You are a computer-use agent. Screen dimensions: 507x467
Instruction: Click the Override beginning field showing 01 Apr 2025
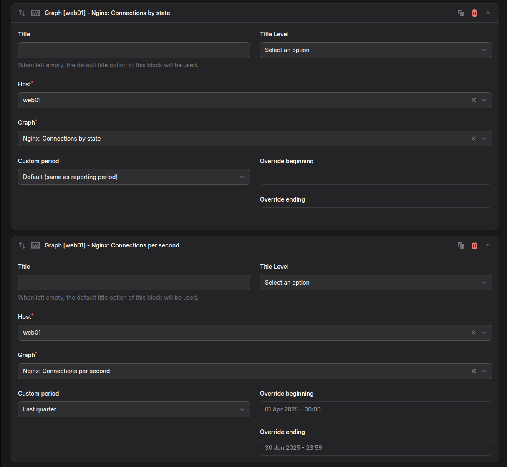coord(376,409)
